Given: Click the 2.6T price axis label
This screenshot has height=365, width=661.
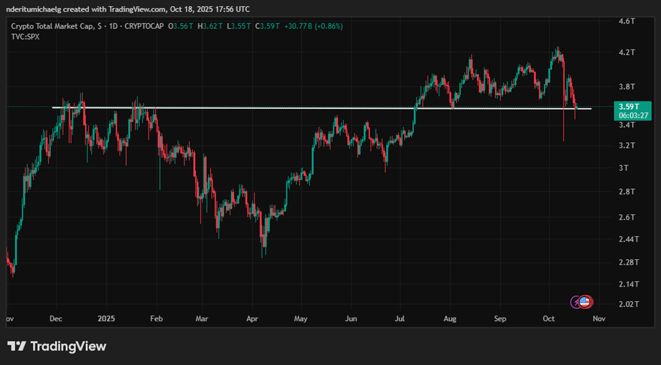Looking at the screenshot, I should (627, 217).
